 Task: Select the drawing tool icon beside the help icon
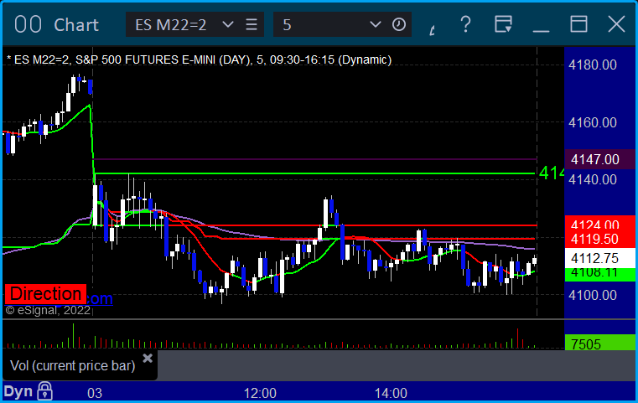click(x=433, y=29)
